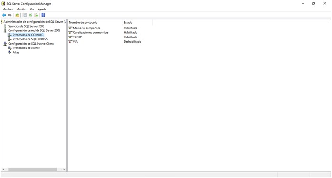332x178 pixels.
Task: Select Protocolos de COMPAC in tree
Action: click(x=28, y=35)
